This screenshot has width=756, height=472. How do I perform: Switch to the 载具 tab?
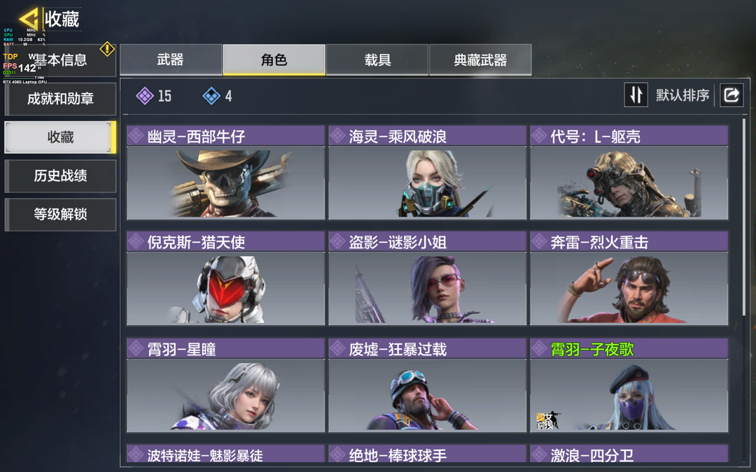377,59
